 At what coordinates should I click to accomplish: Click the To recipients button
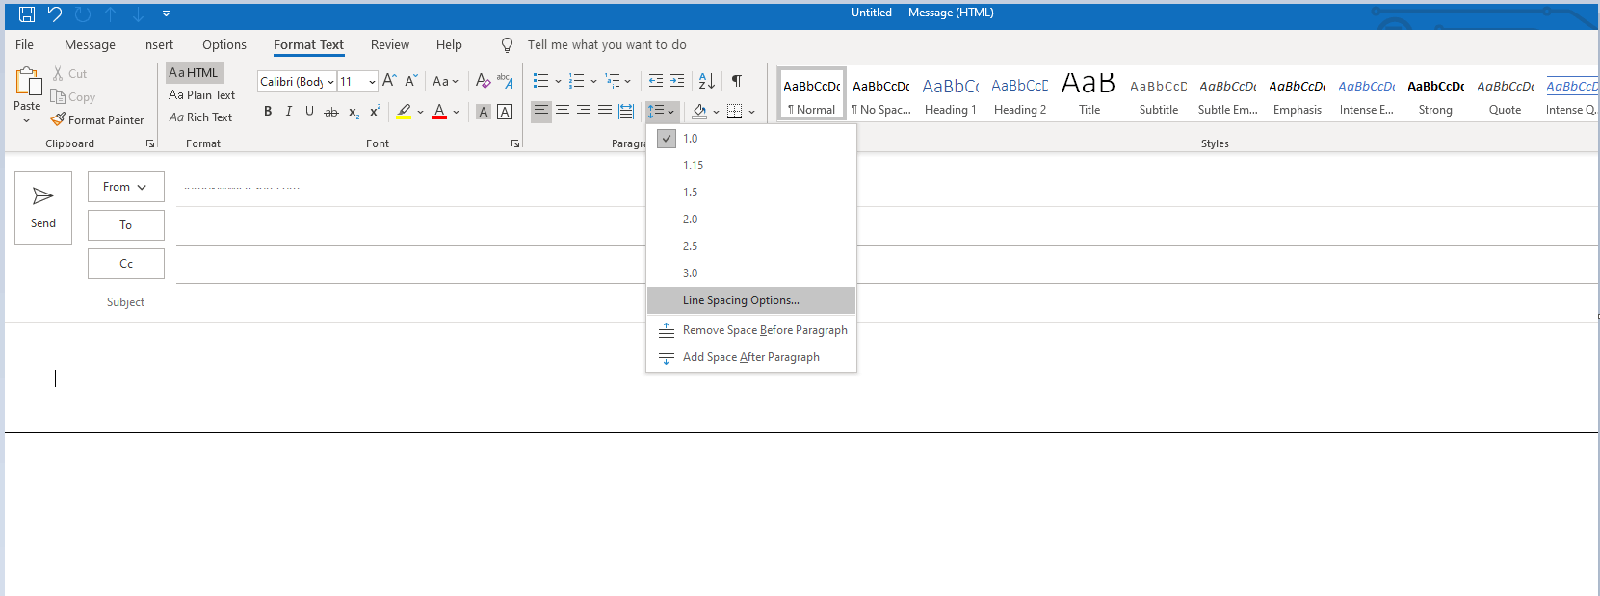coord(126,225)
